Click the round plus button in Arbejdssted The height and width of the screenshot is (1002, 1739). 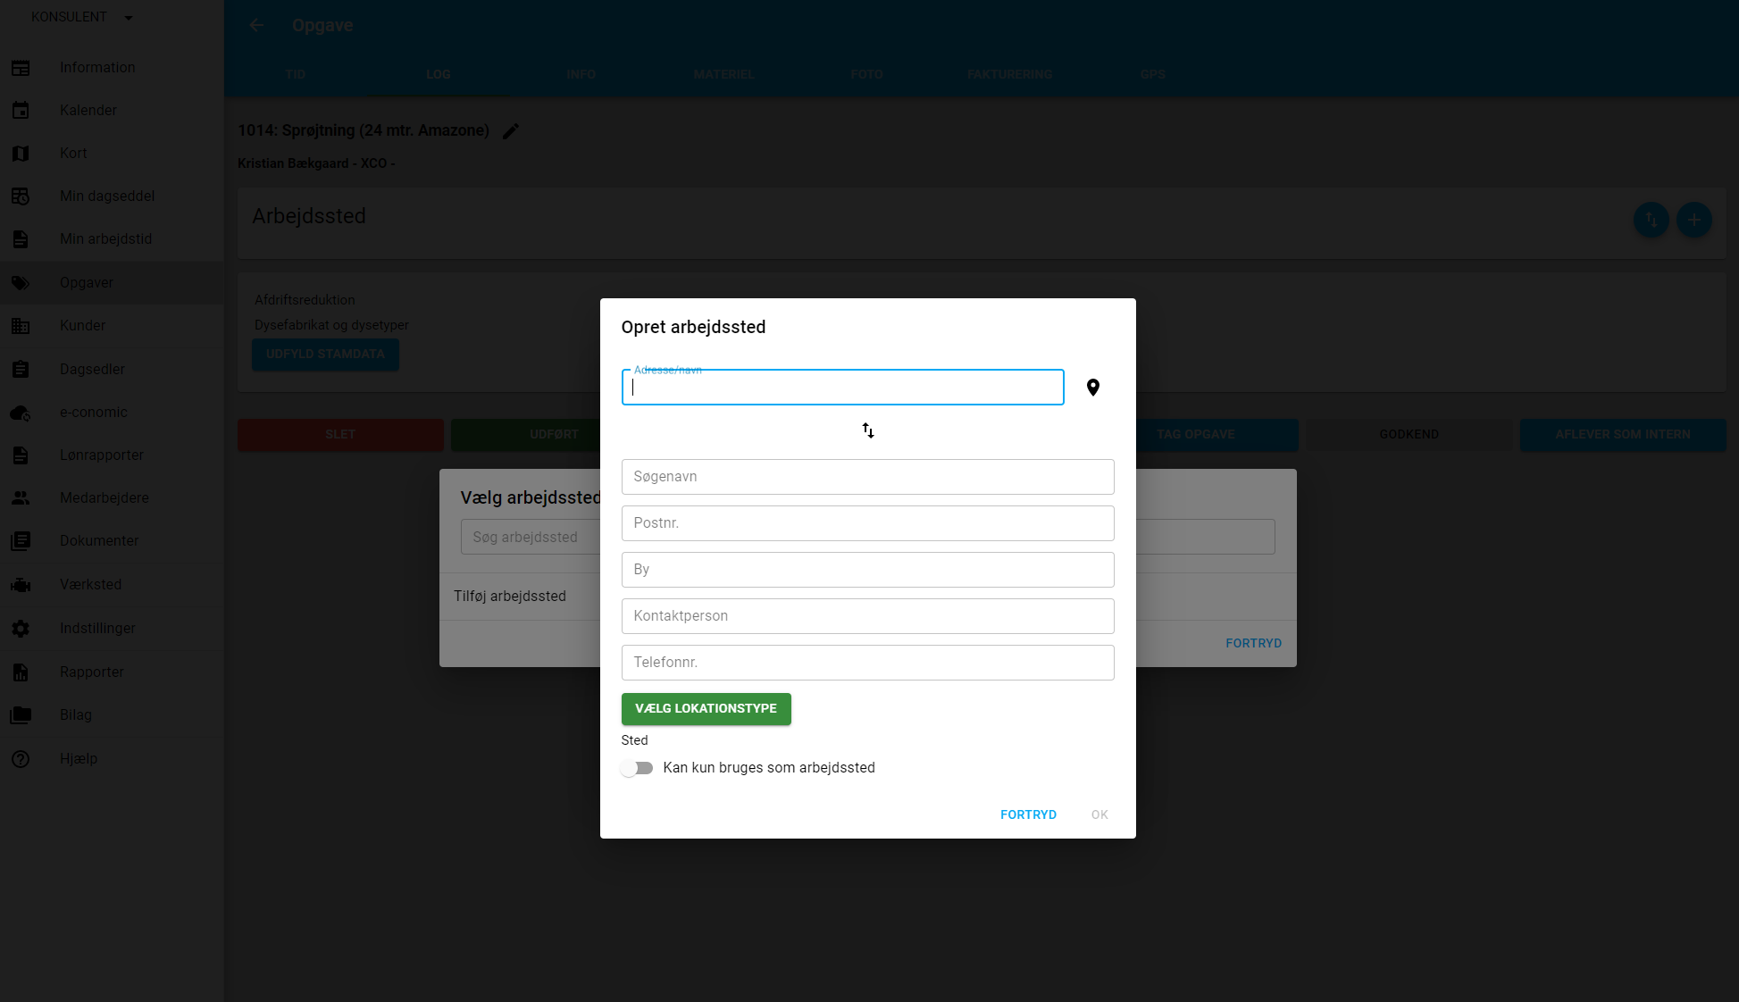[x=1693, y=220]
